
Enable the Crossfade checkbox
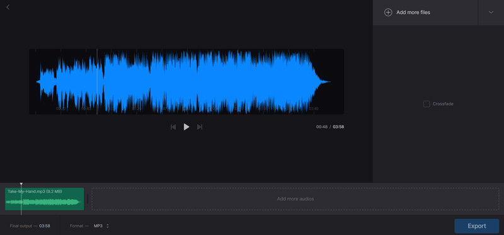coord(427,104)
